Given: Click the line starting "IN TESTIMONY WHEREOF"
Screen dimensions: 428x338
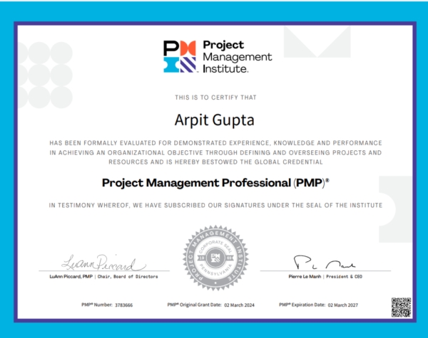Looking at the screenshot, I should pos(215,206).
